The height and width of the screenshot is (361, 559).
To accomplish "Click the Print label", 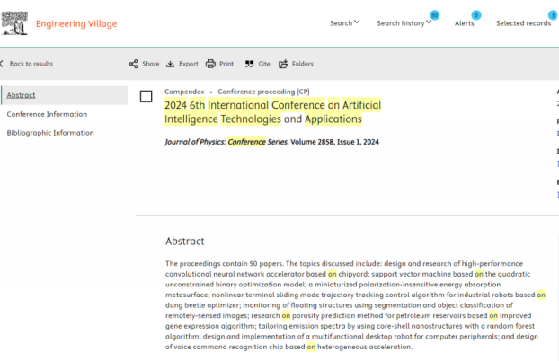I will coord(226,64).
